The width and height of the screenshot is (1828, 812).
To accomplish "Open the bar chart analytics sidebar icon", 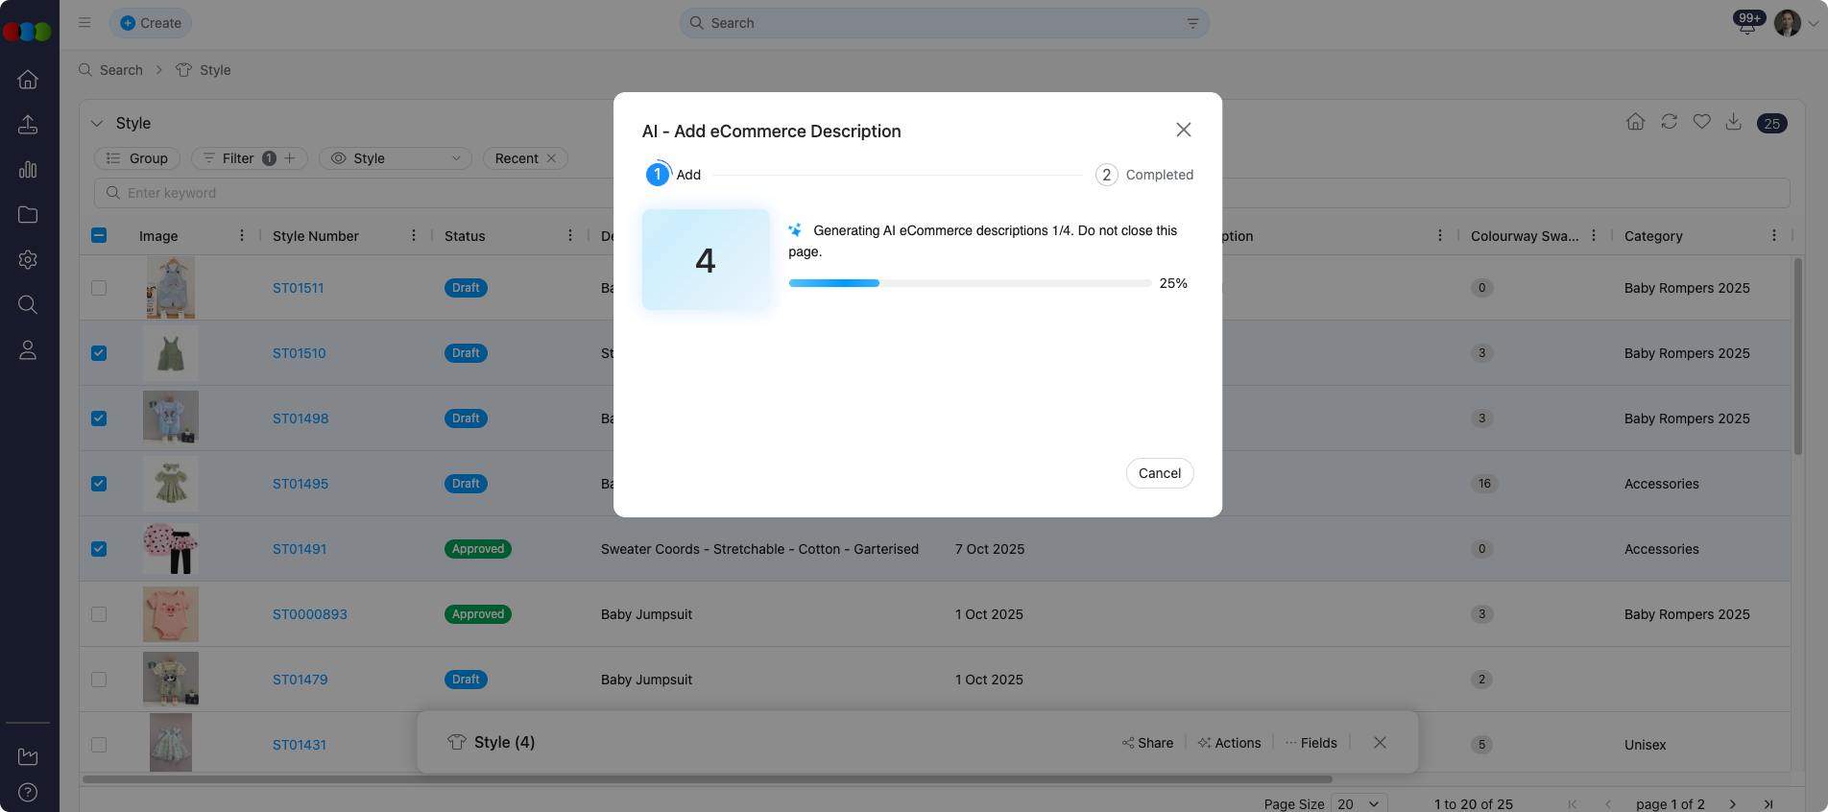I will pyautogui.click(x=28, y=170).
